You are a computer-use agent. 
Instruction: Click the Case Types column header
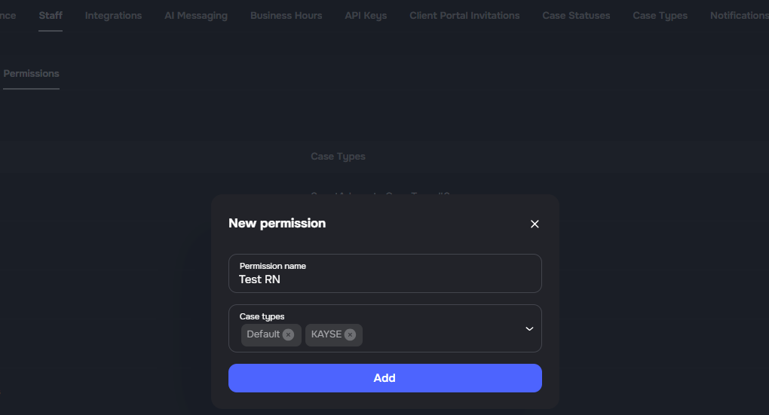tap(338, 157)
